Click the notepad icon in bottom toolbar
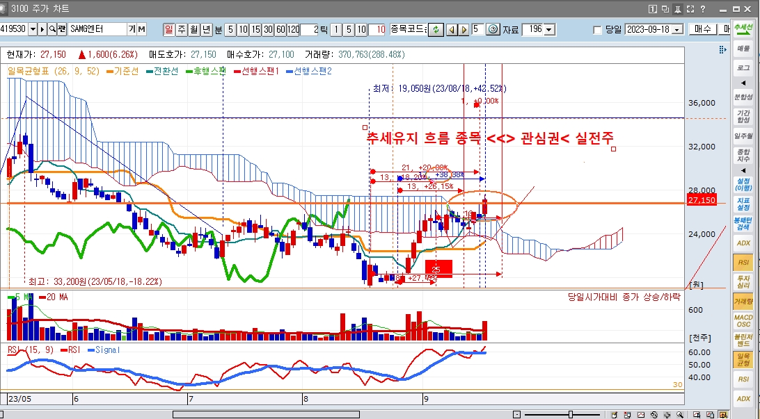The image size is (760, 419). 615,415
